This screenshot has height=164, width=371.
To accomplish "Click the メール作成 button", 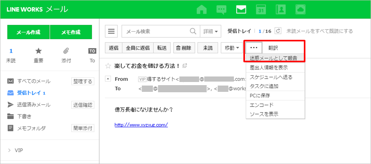I will pyautogui.click(x=28, y=32).
